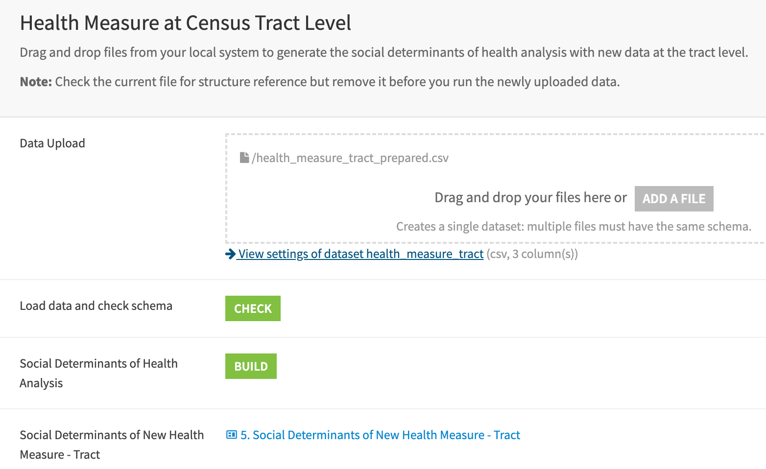Run the BUILD button for analysis
The image size is (766, 469).
[251, 366]
